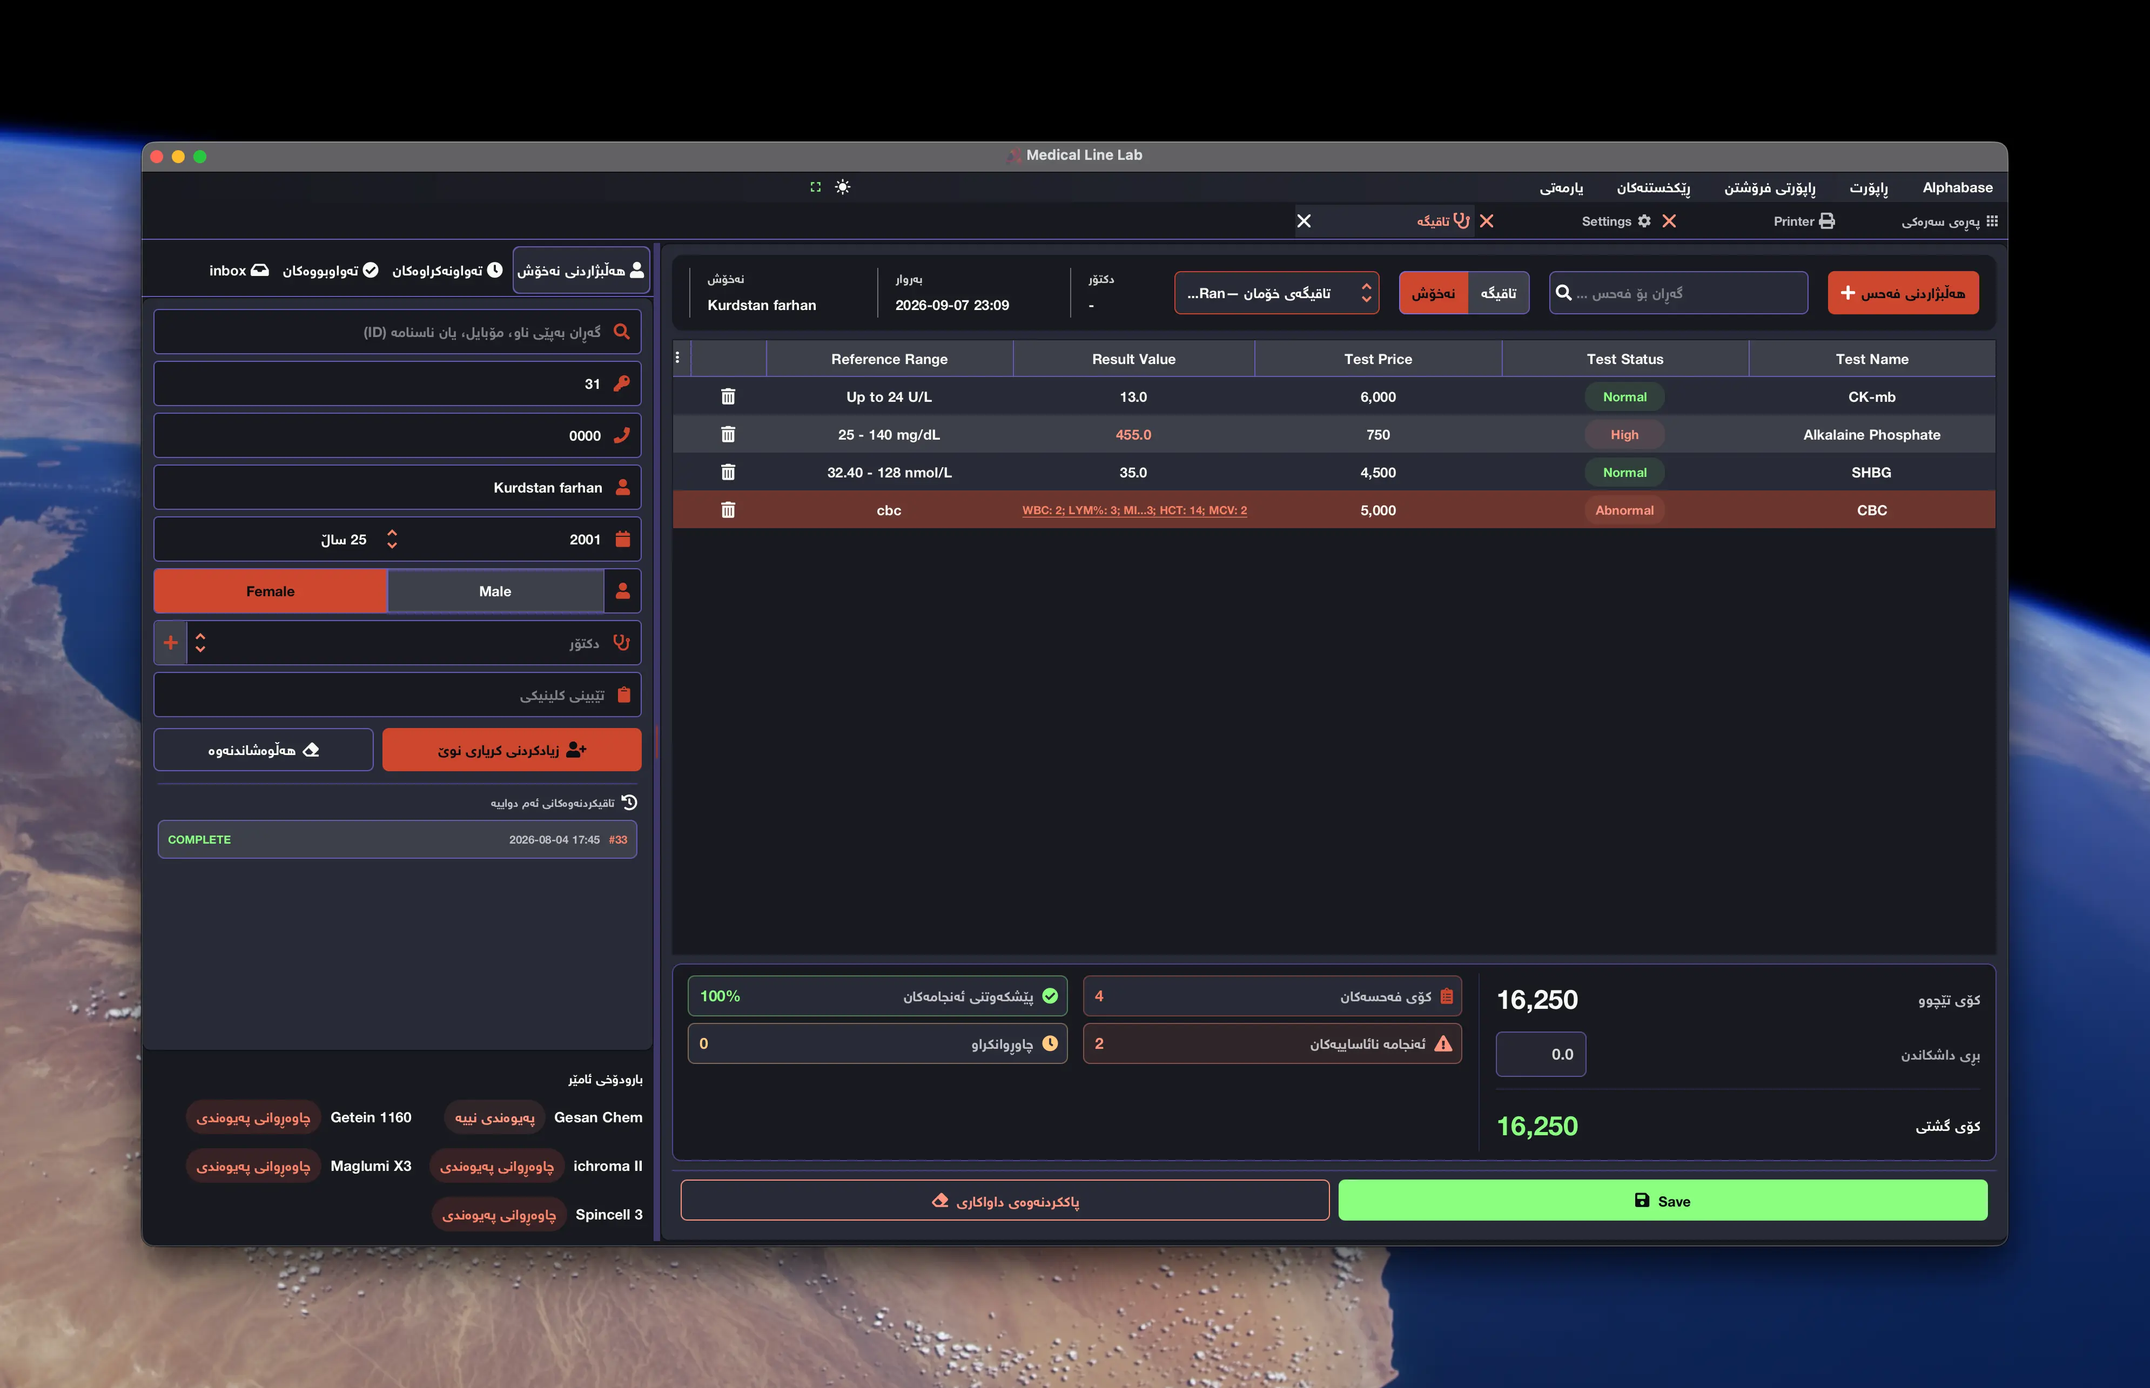Open the تەواوبووەکان completed tab
This screenshot has height=1388, width=2150.
point(330,271)
